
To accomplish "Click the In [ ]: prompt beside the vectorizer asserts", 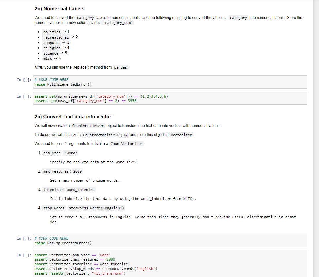I will [x=22, y=255].
